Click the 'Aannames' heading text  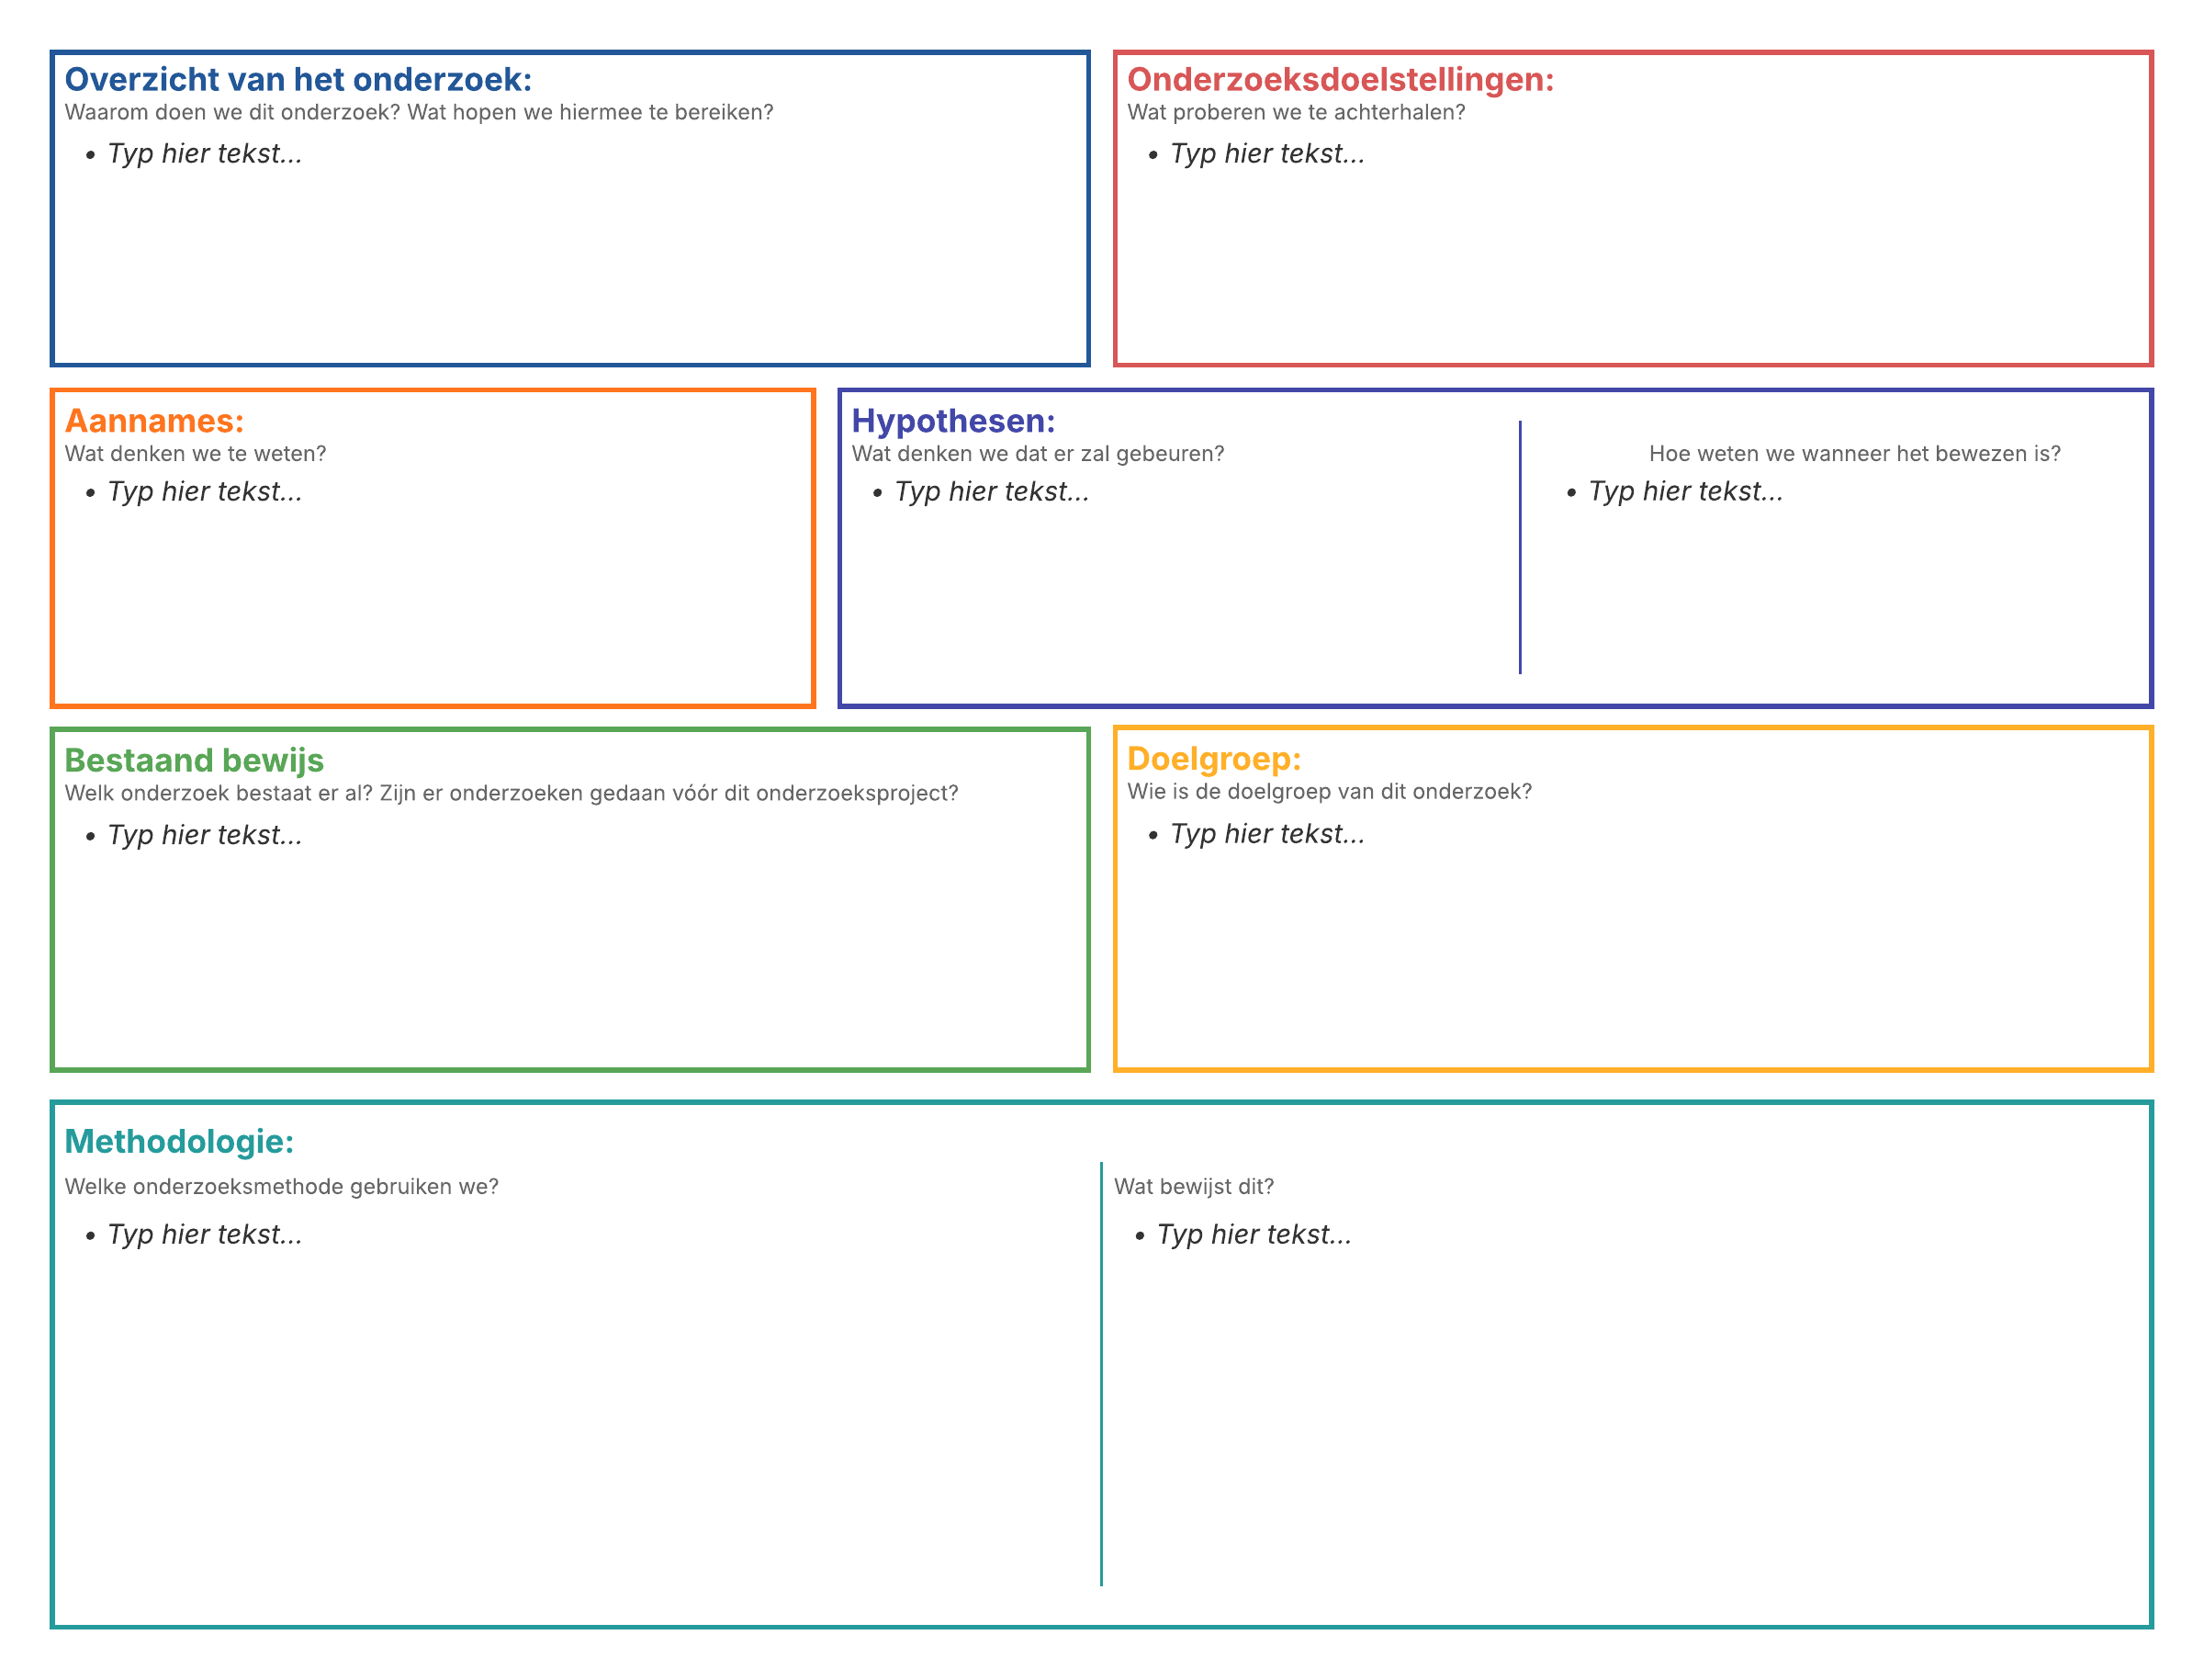(154, 420)
